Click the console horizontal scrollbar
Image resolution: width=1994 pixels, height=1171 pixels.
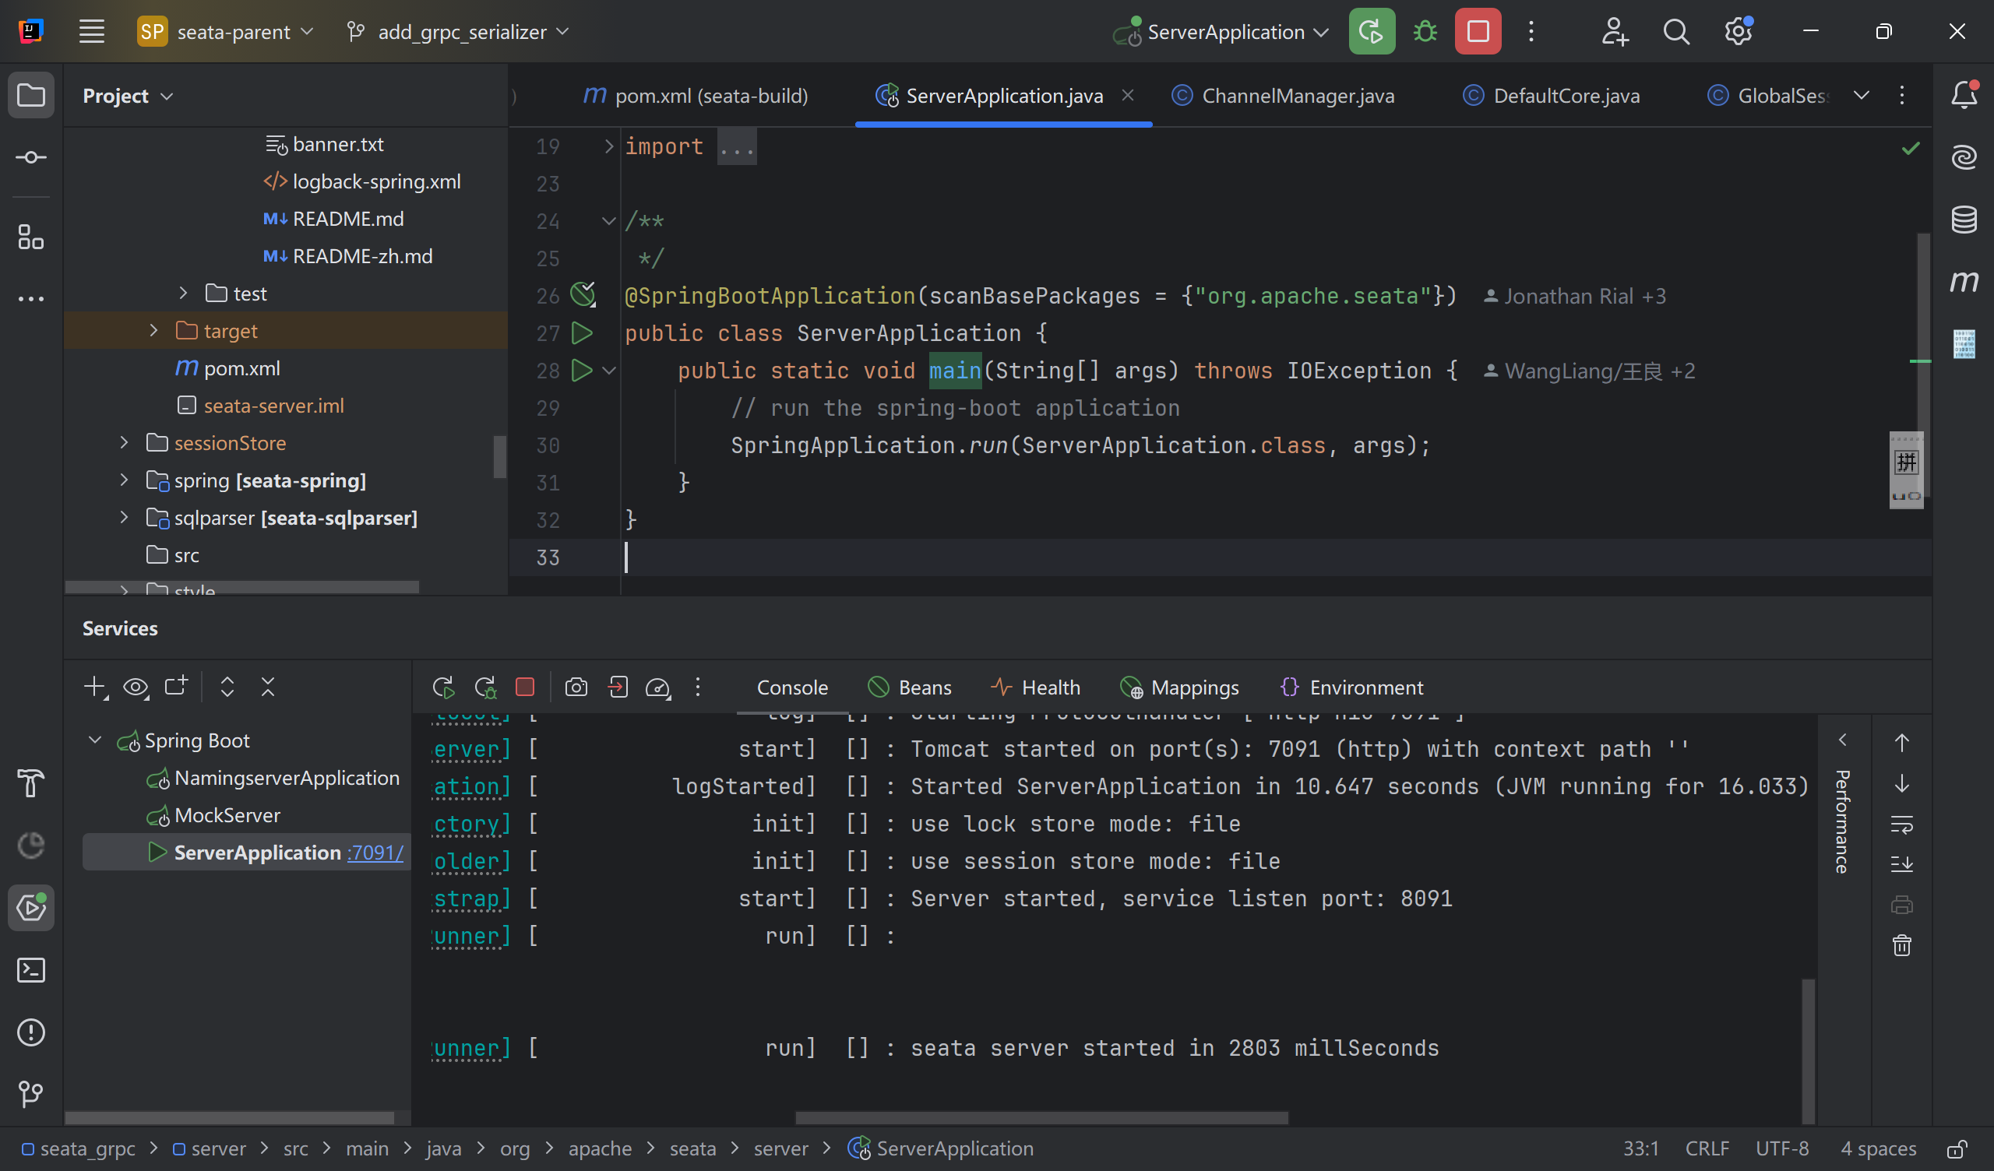1041,1118
